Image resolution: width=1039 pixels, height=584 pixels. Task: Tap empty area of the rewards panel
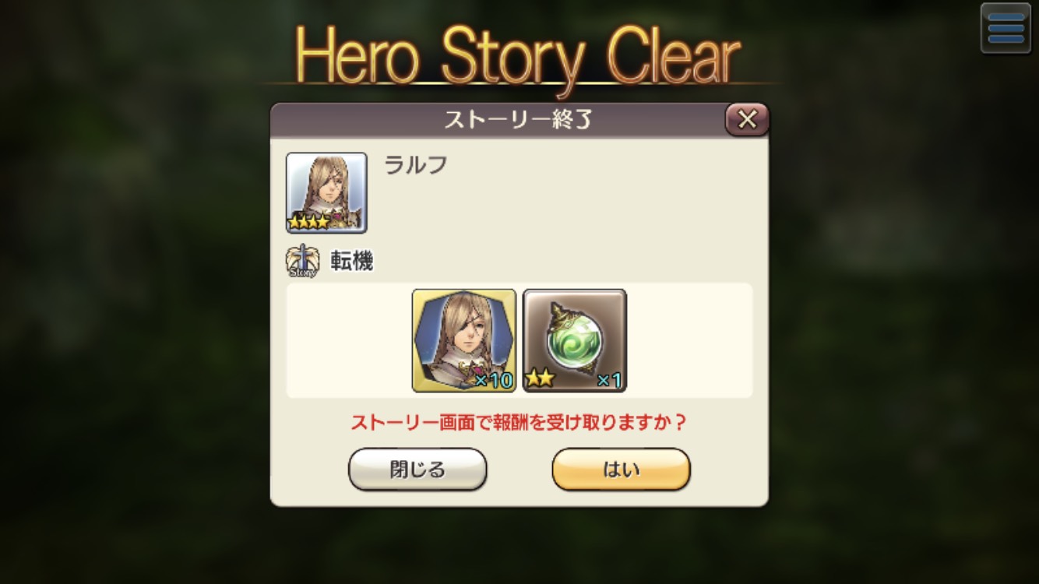tap(689, 340)
